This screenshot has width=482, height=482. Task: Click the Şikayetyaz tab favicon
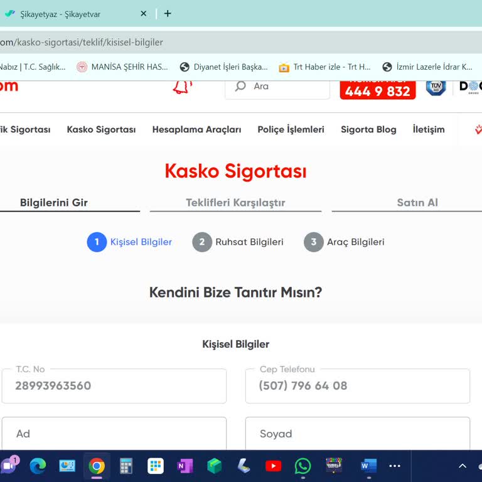(10, 14)
